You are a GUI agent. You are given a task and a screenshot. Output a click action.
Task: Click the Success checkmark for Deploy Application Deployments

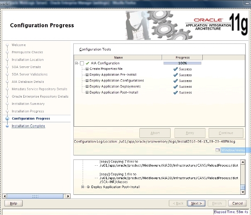click(176, 87)
